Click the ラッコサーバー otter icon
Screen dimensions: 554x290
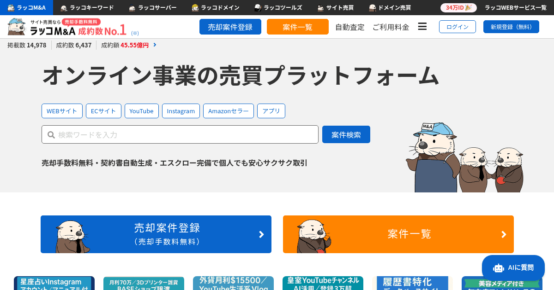[x=132, y=8]
